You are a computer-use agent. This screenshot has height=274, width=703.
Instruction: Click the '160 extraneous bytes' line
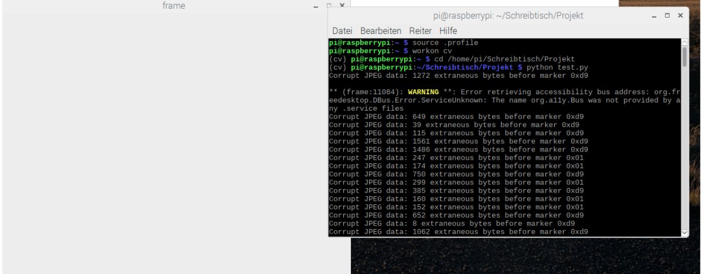click(456, 198)
